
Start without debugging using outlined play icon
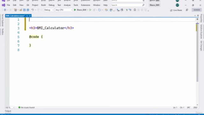click(x=90, y=10)
